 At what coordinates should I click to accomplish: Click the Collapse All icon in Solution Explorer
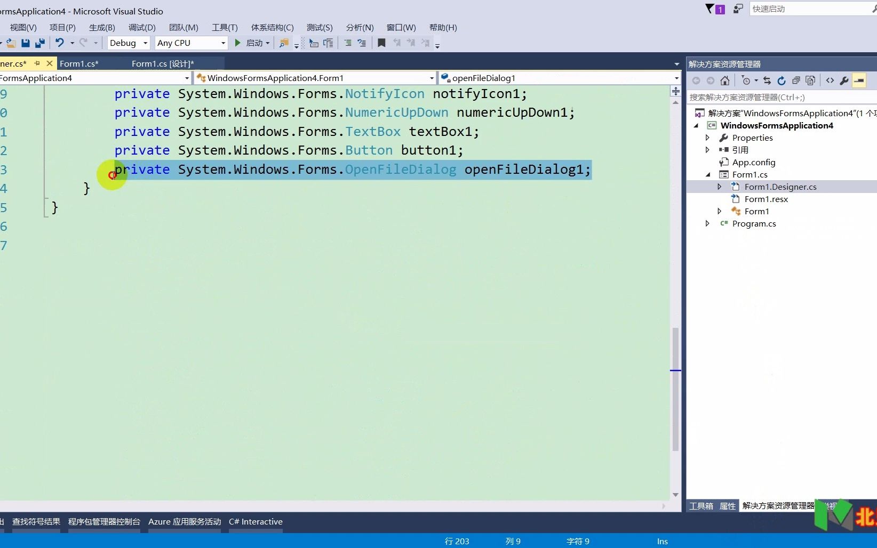796,80
